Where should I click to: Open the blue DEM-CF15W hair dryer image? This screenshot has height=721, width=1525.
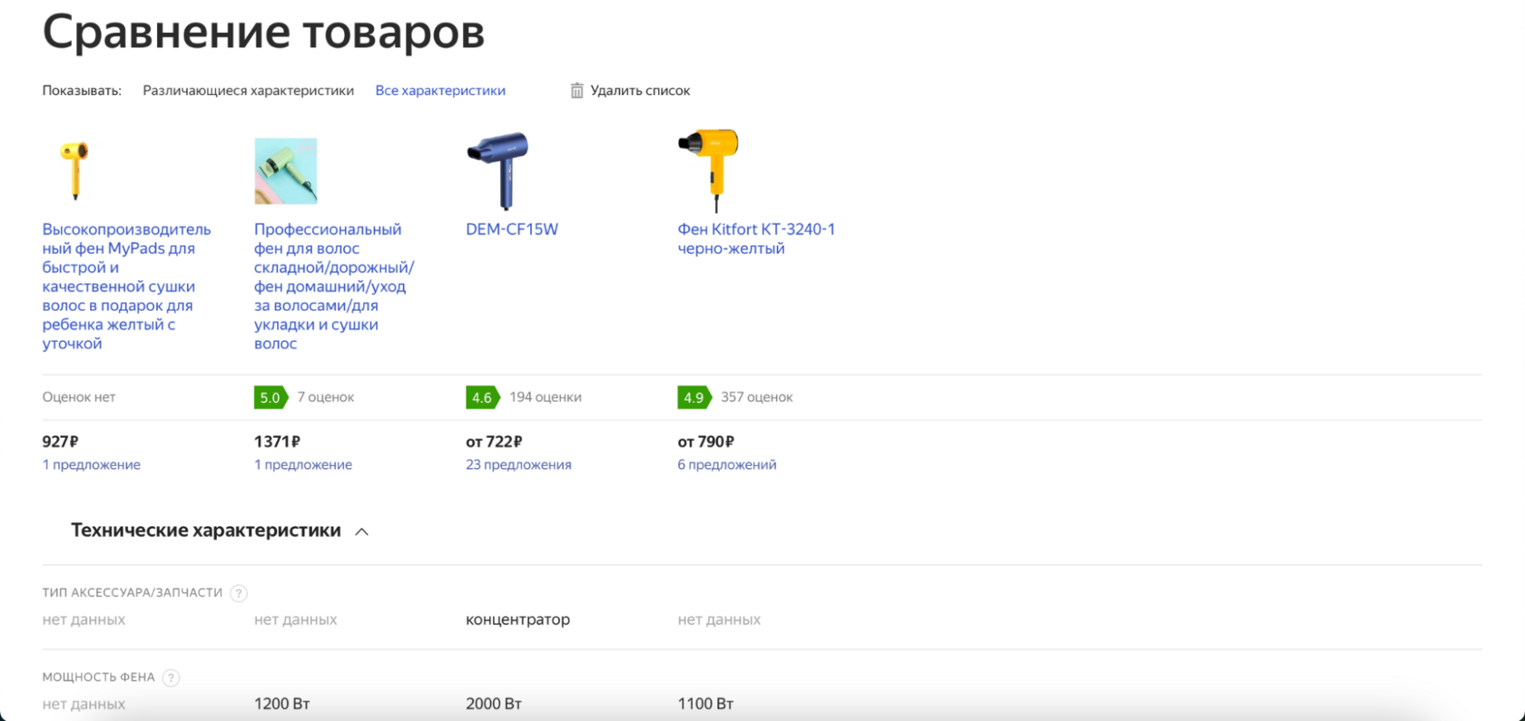click(497, 171)
